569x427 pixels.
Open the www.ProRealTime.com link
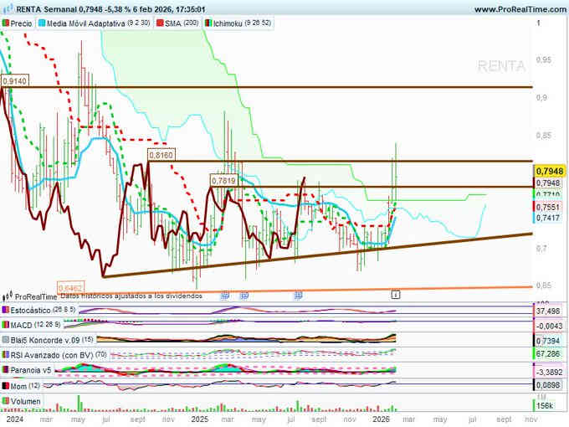click(519, 9)
